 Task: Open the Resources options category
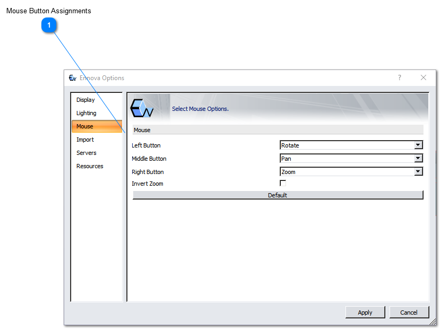pyautogui.click(x=90, y=166)
